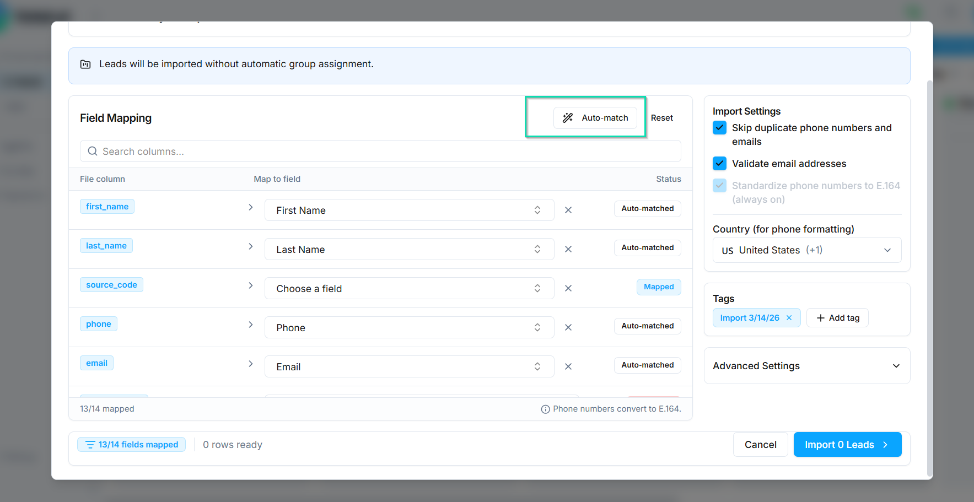Clear the First Name mapping with X

(x=568, y=210)
